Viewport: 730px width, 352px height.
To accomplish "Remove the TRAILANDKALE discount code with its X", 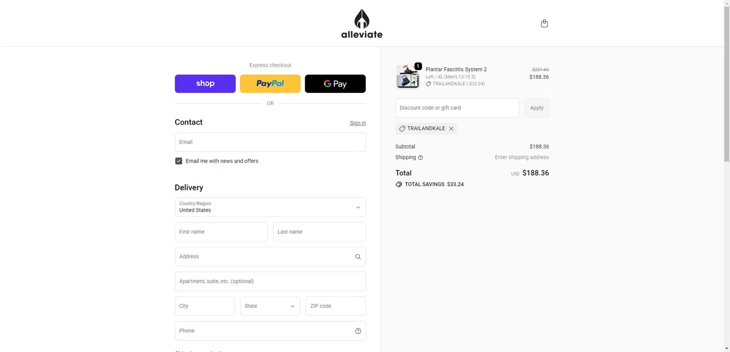I will [x=451, y=129].
